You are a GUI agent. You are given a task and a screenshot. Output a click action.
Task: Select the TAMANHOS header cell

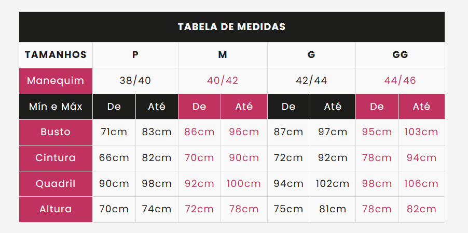coord(56,55)
